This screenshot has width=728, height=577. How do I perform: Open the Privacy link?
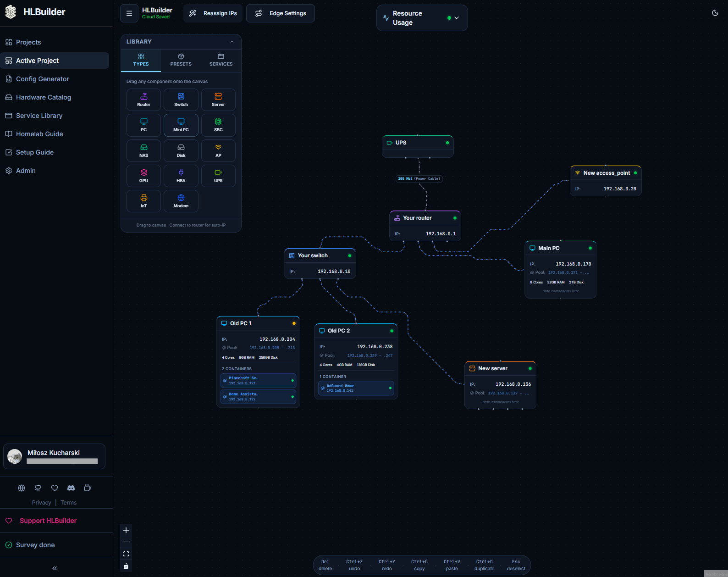[x=41, y=503]
